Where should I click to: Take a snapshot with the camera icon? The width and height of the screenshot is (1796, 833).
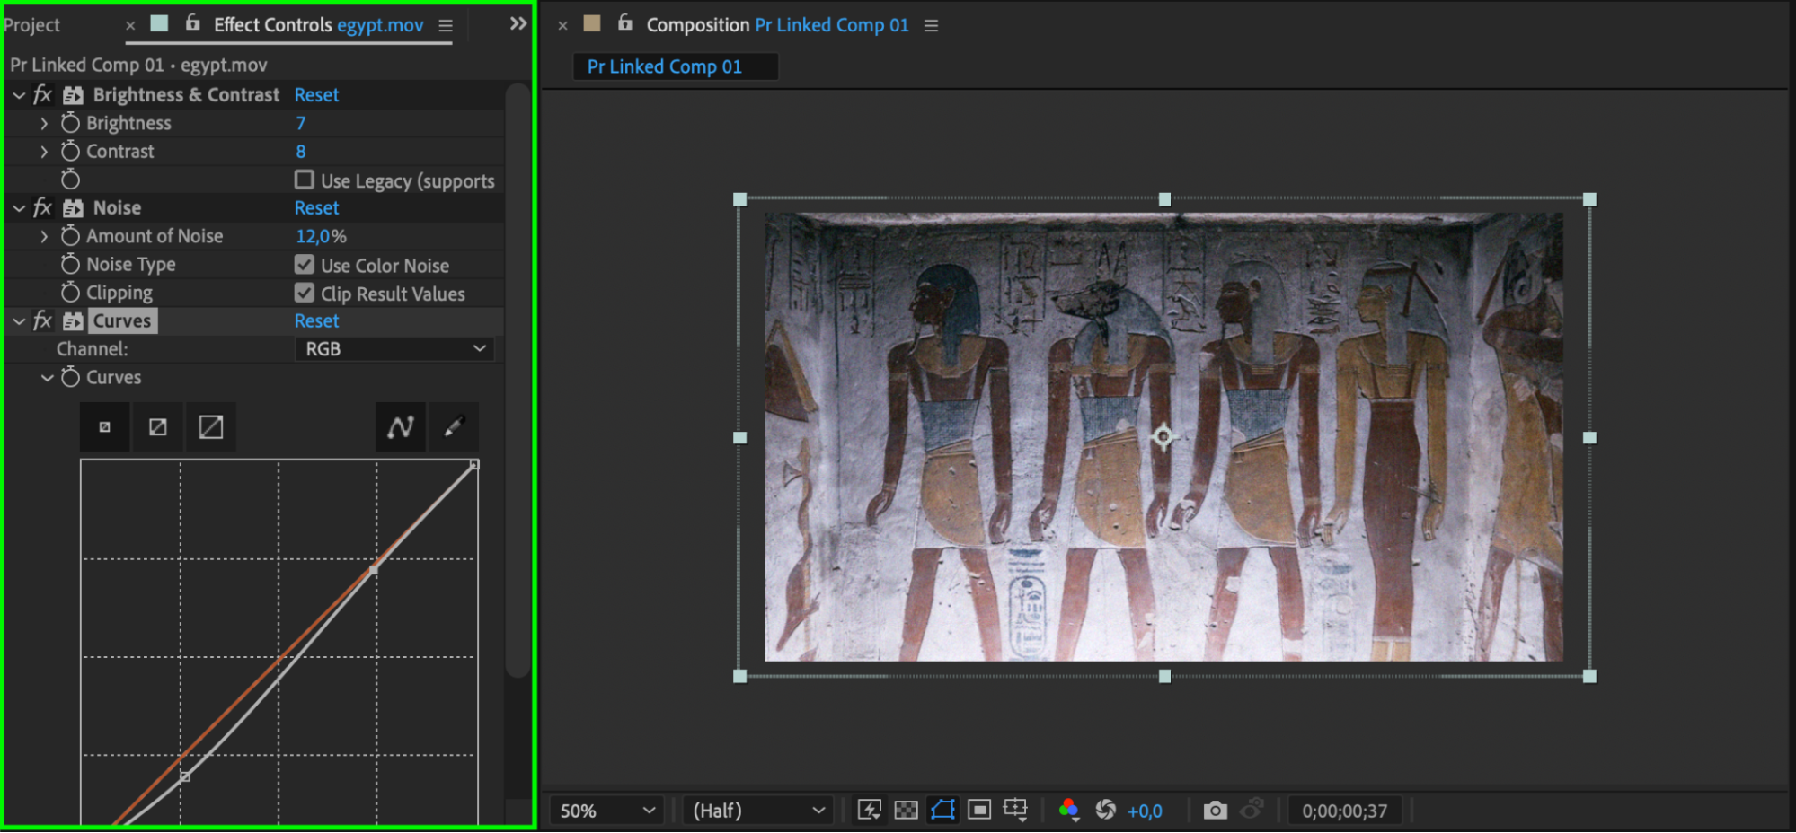1215,811
